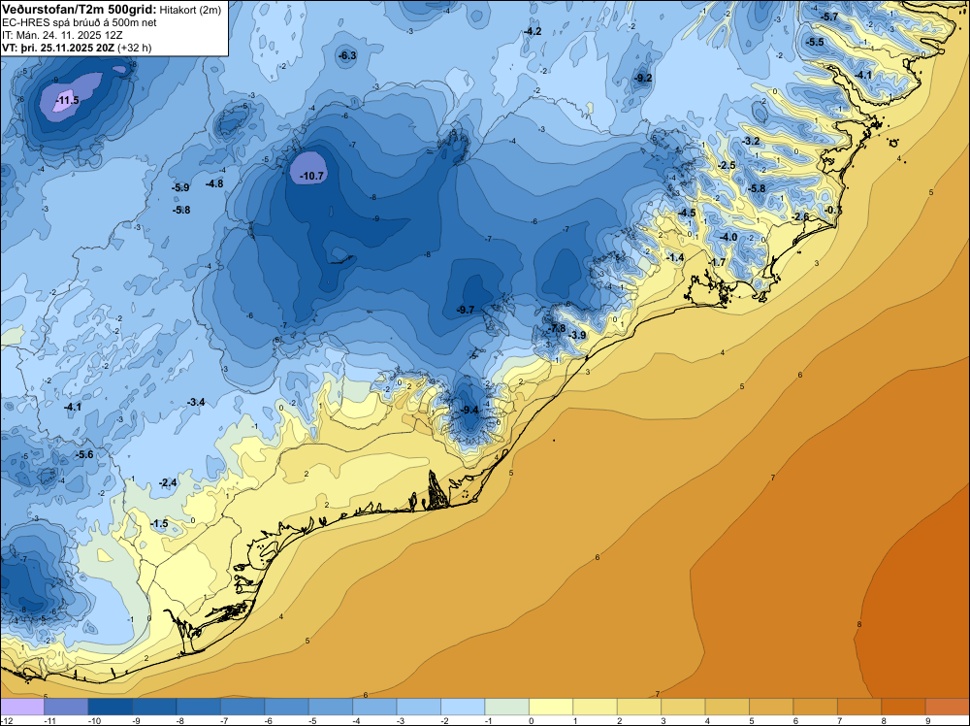Click the -9.2 temperature label
970x726 pixels.
pyautogui.click(x=643, y=78)
